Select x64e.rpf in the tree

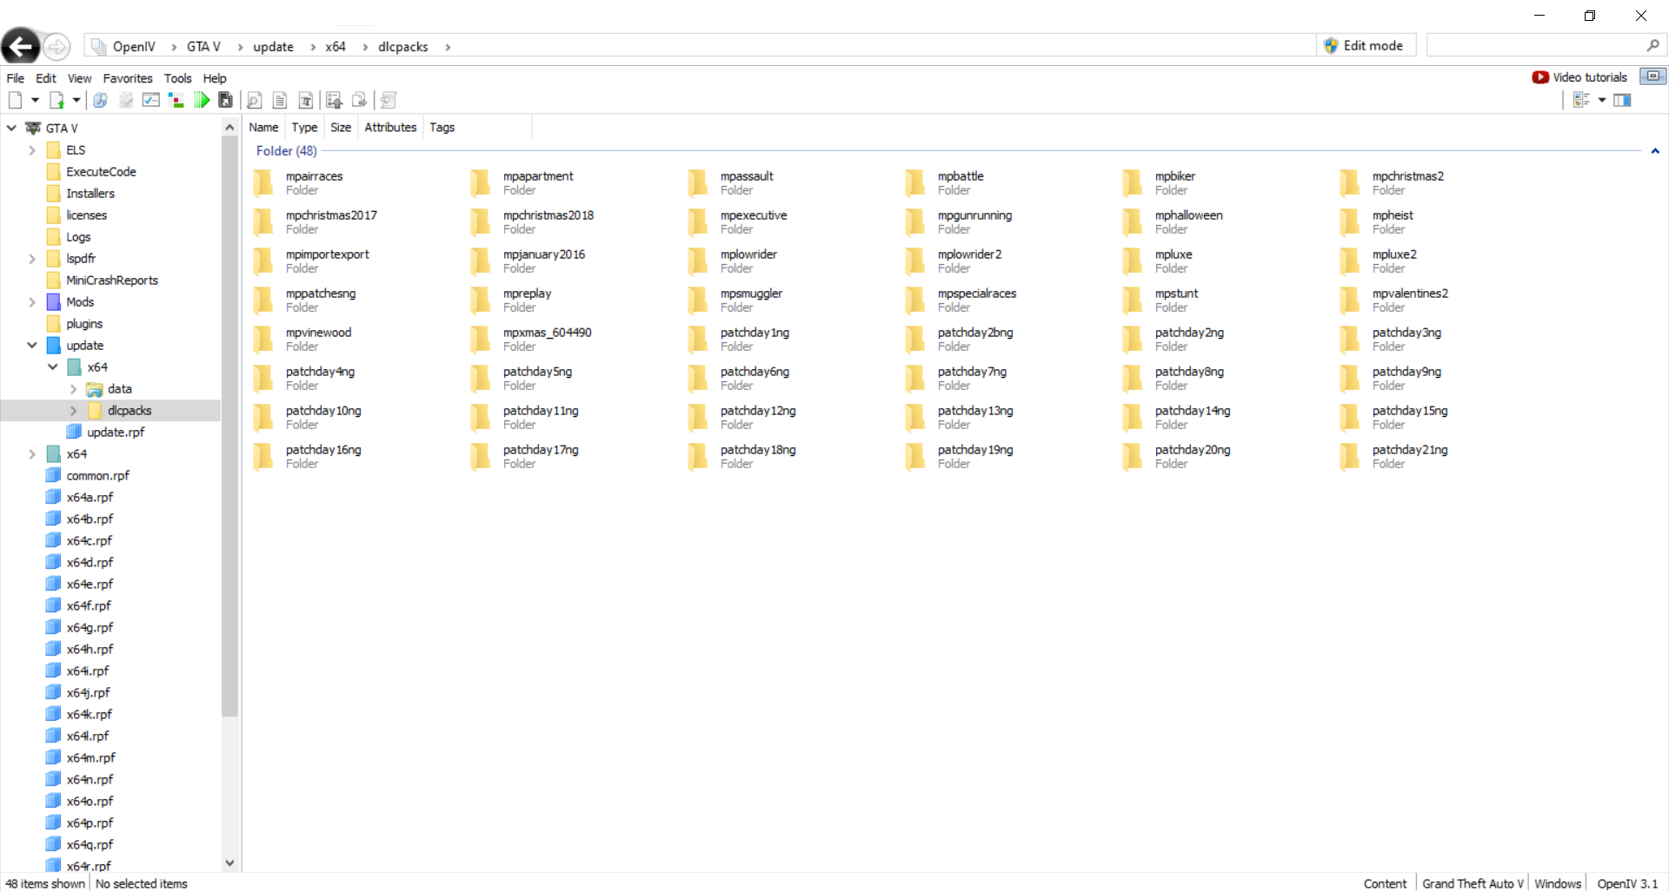tap(90, 585)
